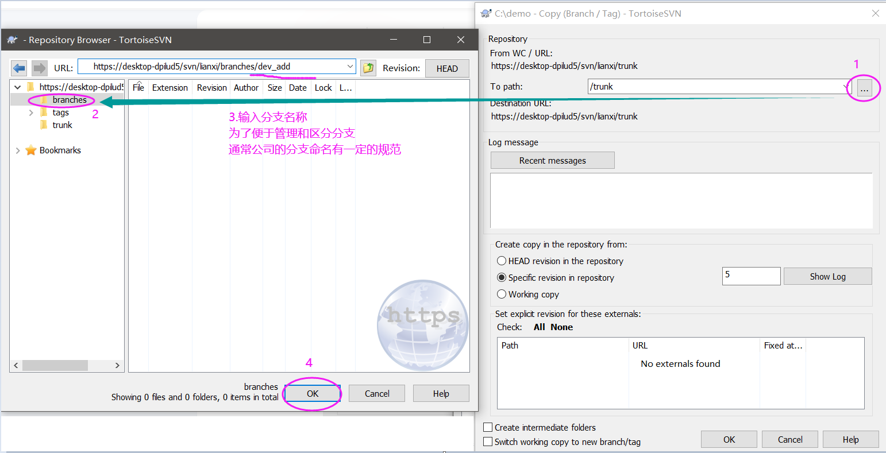Close the Repository Browser window
Viewport: 886px width, 453px height.
[461, 40]
